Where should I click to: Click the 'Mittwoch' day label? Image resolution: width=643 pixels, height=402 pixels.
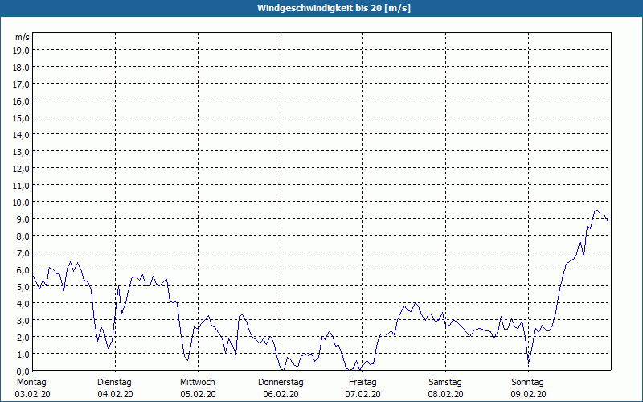tap(197, 383)
